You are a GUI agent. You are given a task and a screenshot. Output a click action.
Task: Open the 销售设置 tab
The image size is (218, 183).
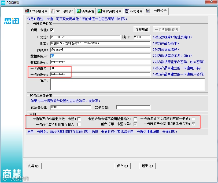pos(86,11)
